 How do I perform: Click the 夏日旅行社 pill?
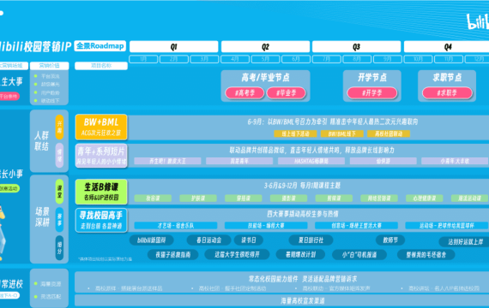(311, 240)
